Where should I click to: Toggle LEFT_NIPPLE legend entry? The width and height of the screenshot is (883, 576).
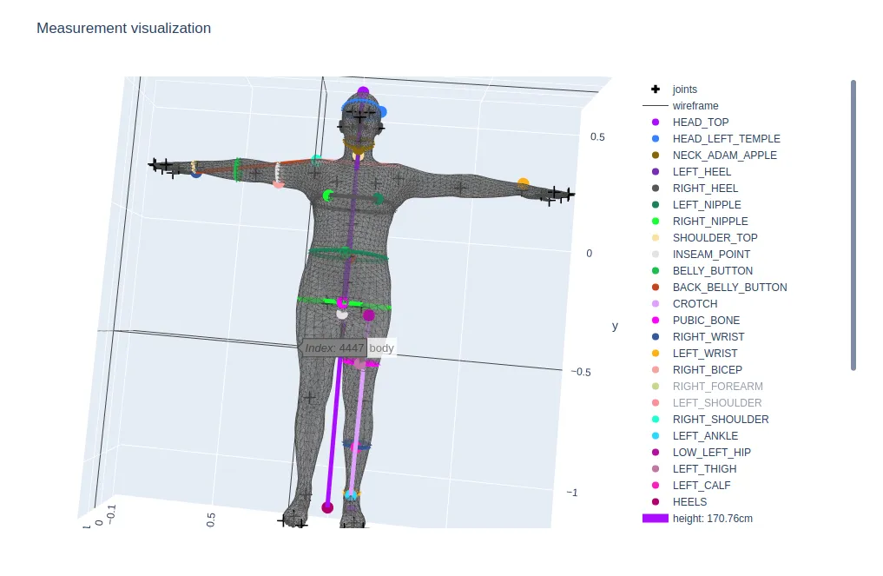tap(707, 204)
